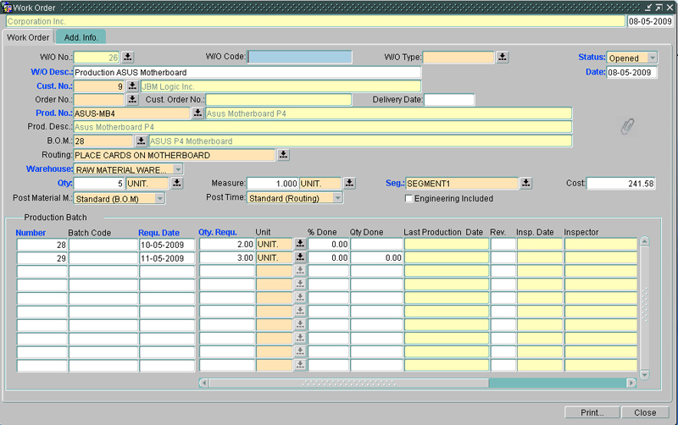Expand the Post Material M. dropdown
678x425 pixels.
click(x=159, y=199)
